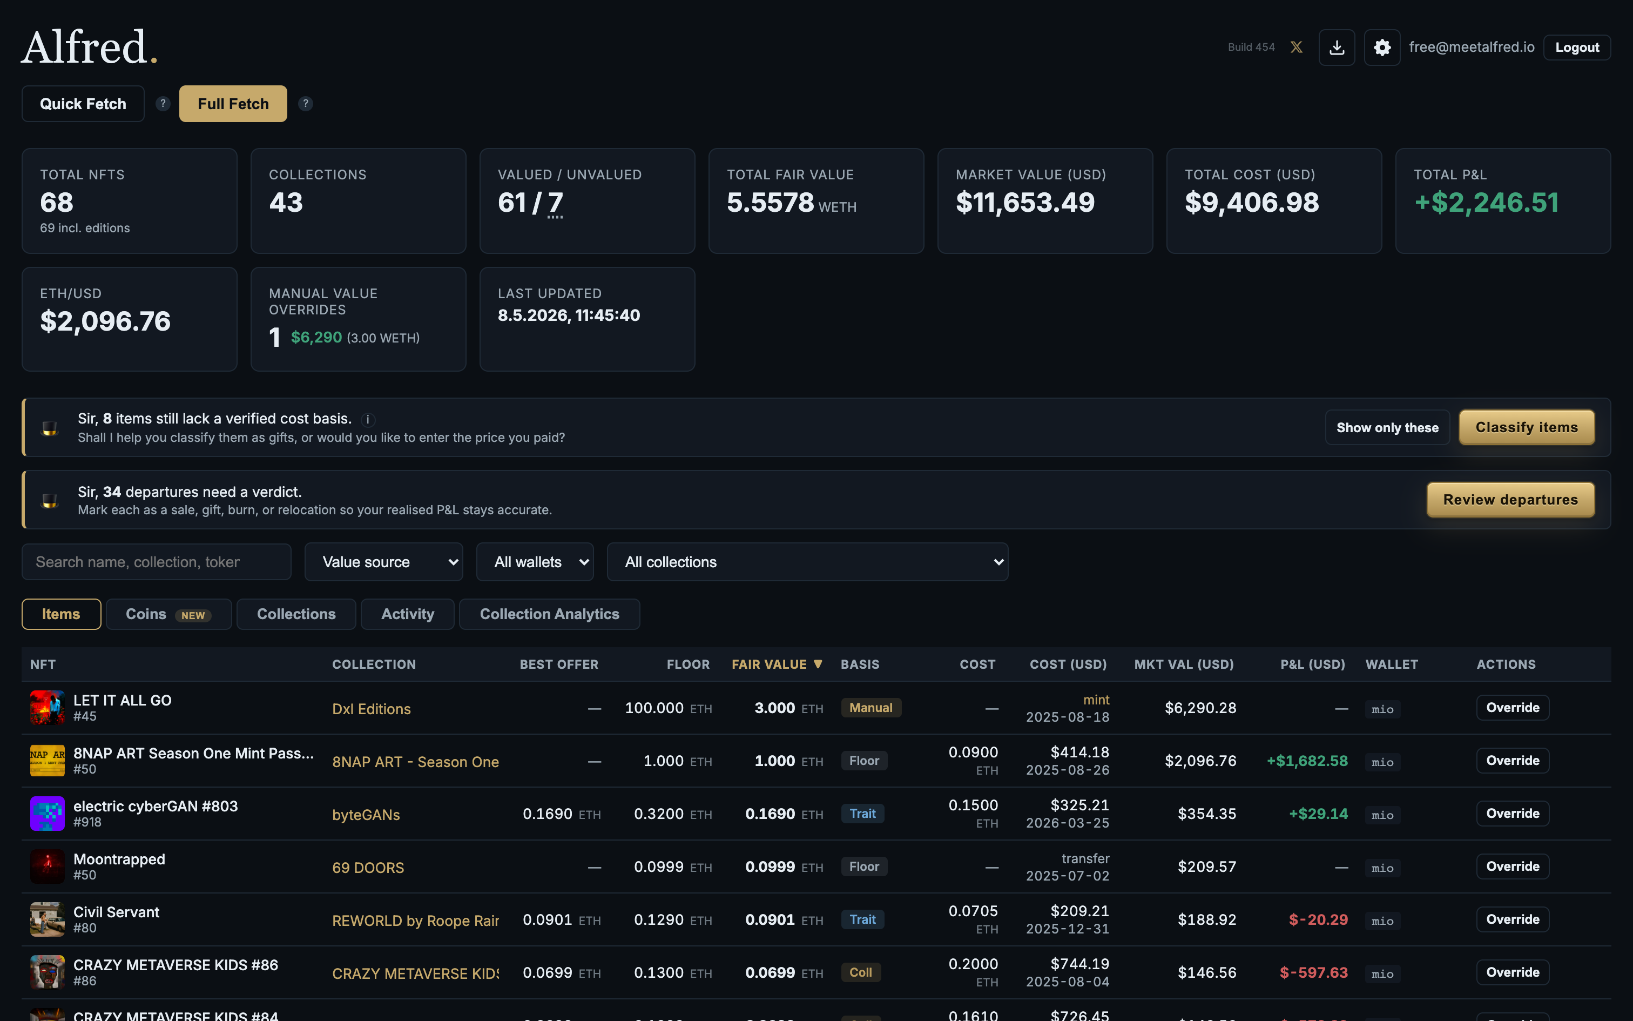This screenshot has height=1021, width=1633.
Task: Focus the search name, collection, token field
Action: 157,562
